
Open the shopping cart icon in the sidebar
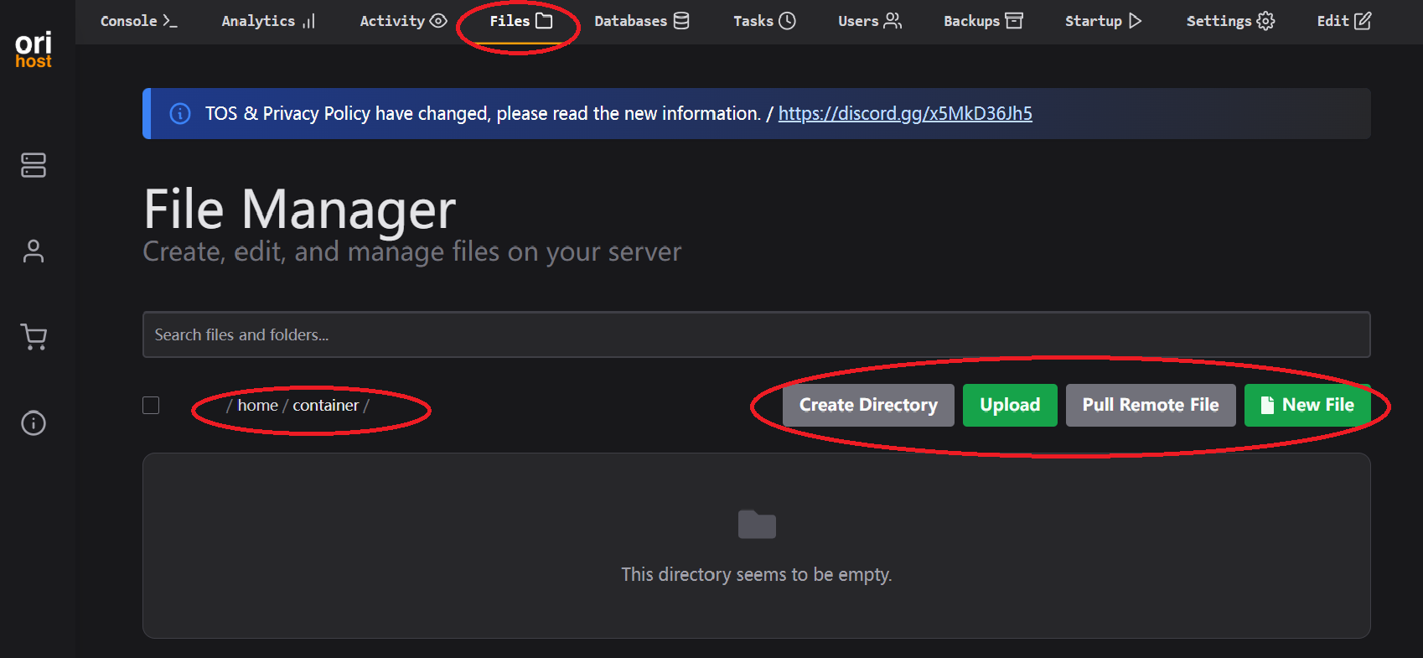point(34,337)
